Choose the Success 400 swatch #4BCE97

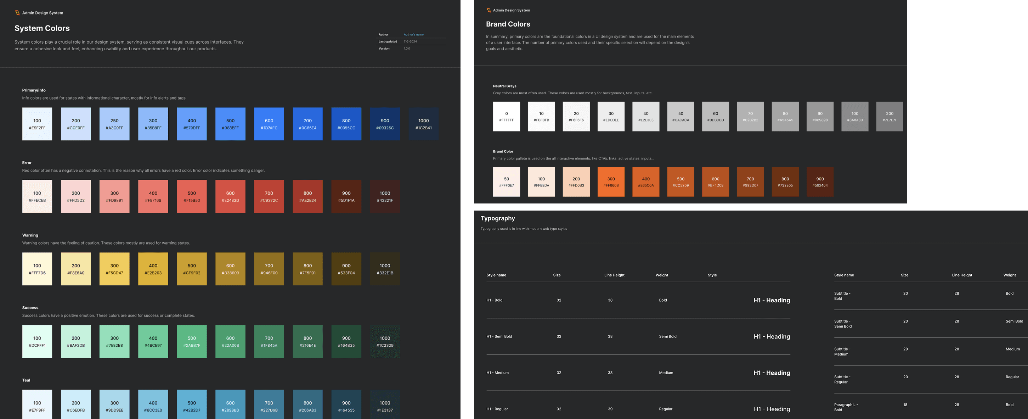[x=153, y=341]
